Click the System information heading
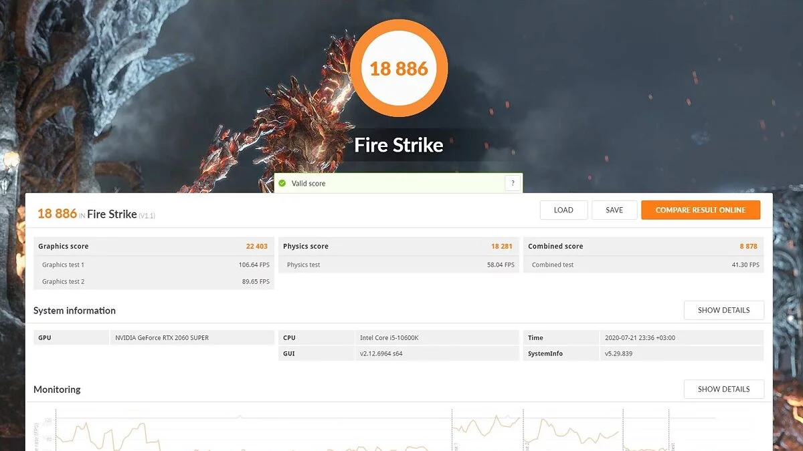The height and width of the screenshot is (451, 803). [74, 310]
